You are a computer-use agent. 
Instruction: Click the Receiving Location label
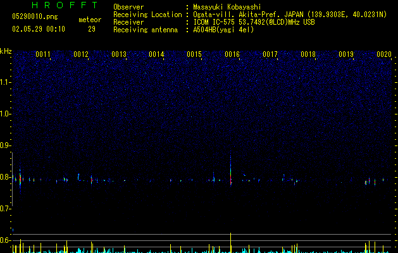[x=147, y=15]
